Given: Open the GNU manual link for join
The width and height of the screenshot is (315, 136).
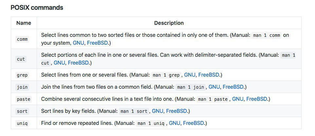Looking at the screenshot, I should [x=214, y=87].
